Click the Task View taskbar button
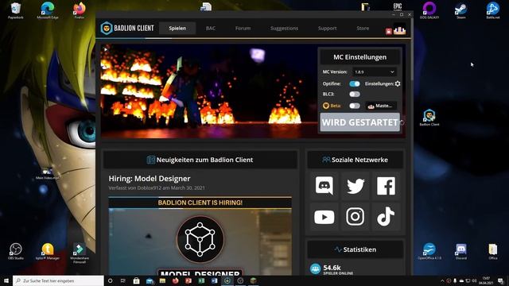 point(123,280)
